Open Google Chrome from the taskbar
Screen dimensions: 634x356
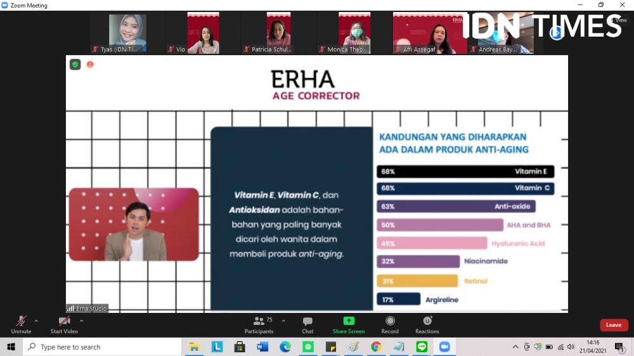click(x=376, y=346)
